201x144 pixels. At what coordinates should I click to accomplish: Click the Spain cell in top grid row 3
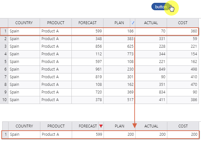point(24,46)
